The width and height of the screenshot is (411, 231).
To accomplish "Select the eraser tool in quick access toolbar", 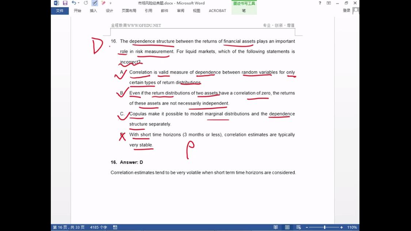I will coord(103,3).
